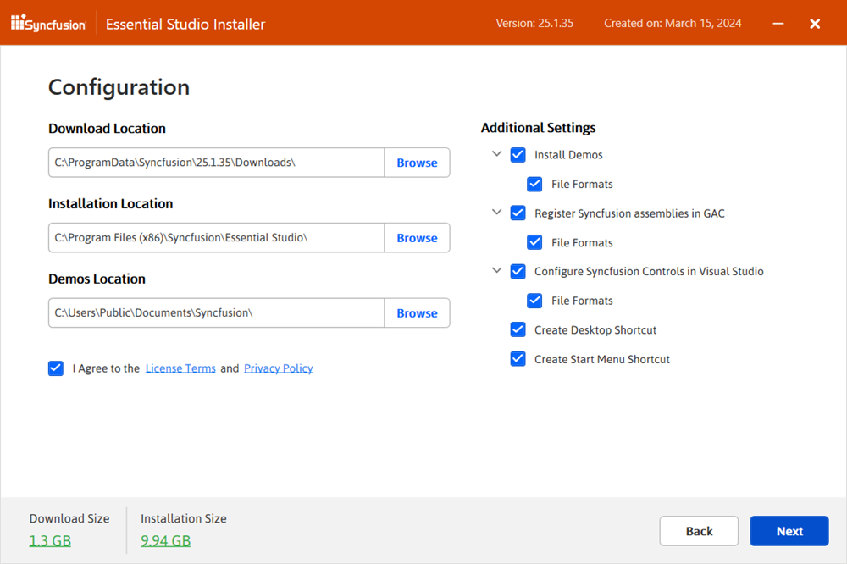The width and height of the screenshot is (847, 564).
Task: Toggle File Formats under Install Demos
Action: (534, 184)
